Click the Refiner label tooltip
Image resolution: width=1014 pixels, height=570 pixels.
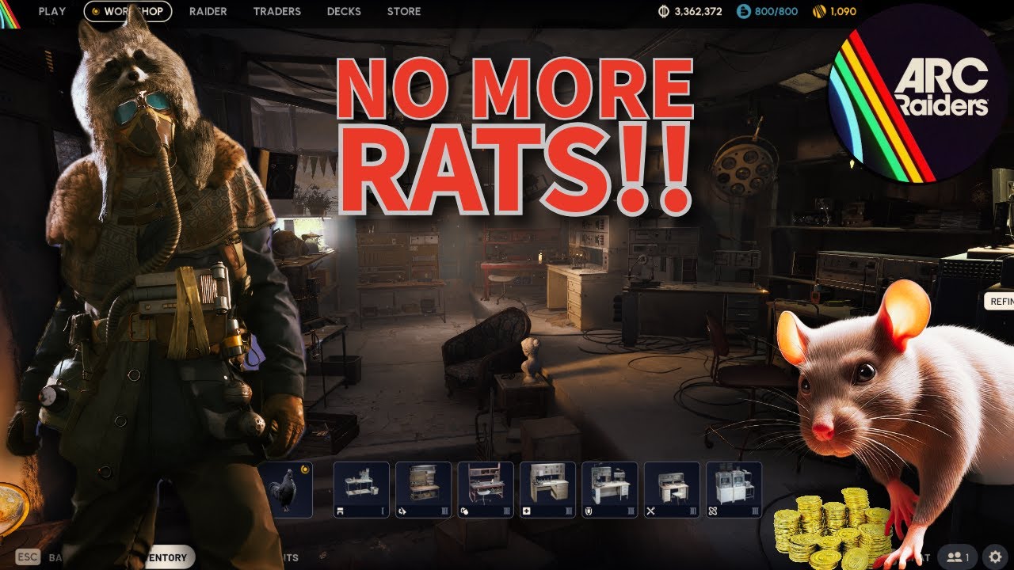click(x=999, y=302)
